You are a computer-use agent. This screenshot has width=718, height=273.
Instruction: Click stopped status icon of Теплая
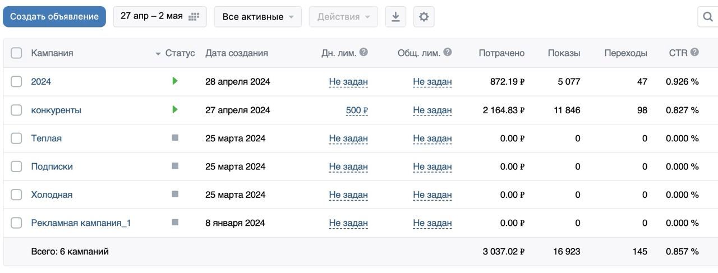[x=175, y=138]
